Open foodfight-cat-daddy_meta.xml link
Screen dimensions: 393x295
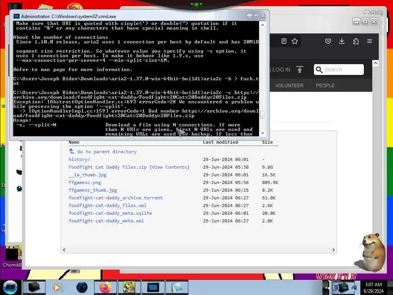click(x=106, y=221)
